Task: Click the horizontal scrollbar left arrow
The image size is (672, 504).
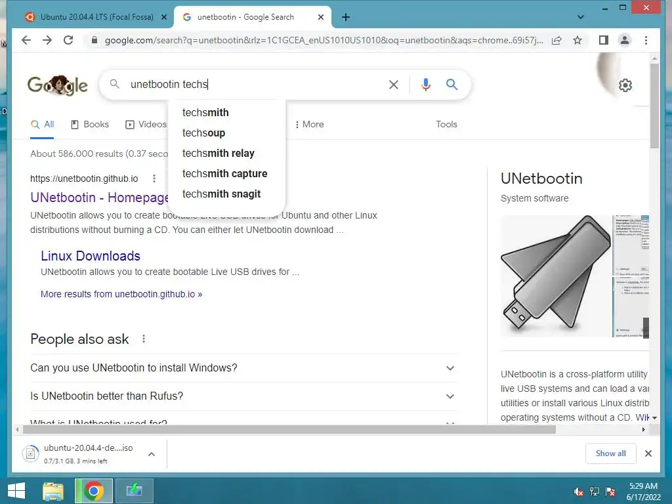Action: [x=17, y=429]
